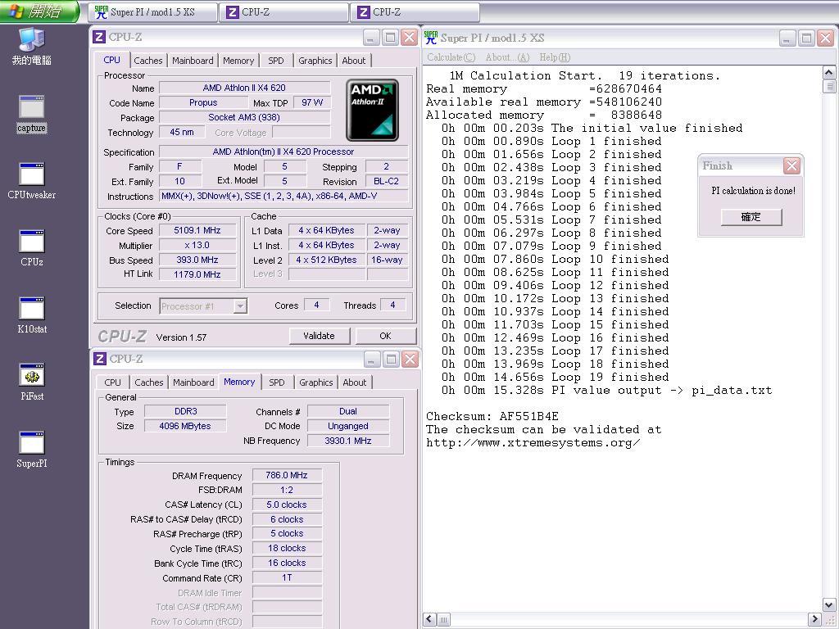Click the NB Frequency value 3930.1 MHz
839x629 pixels.
pyautogui.click(x=348, y=441)
